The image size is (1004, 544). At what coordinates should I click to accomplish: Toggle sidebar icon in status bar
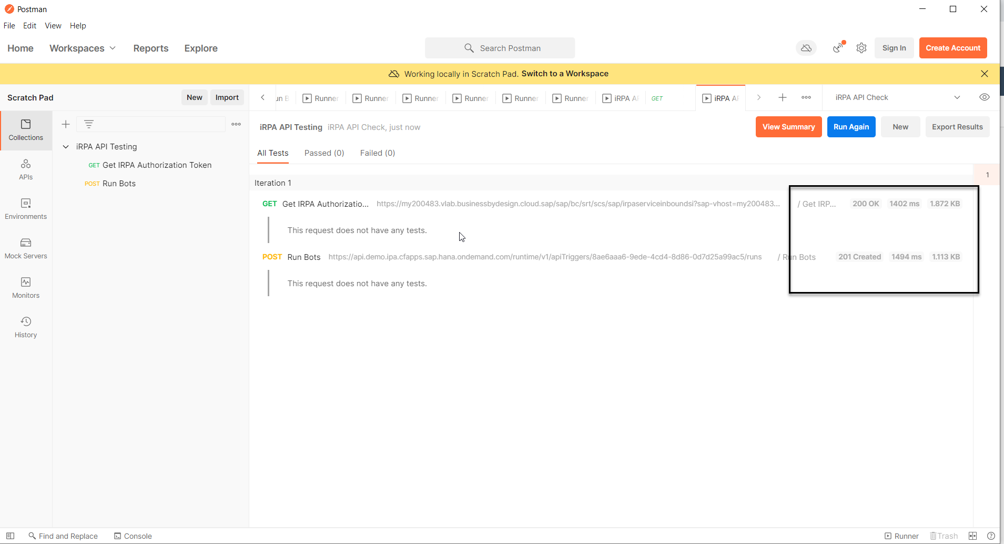[10, 536]
